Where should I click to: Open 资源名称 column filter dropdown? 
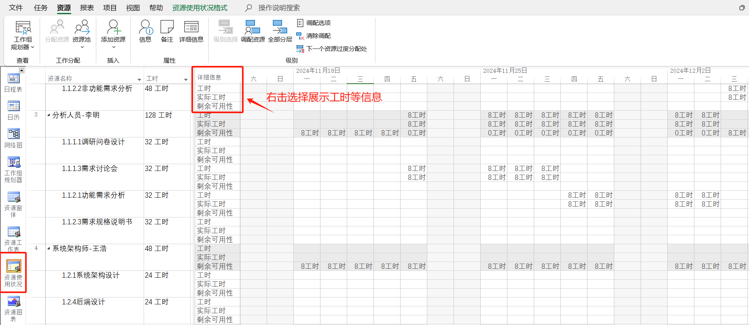[x=139, y=79]
